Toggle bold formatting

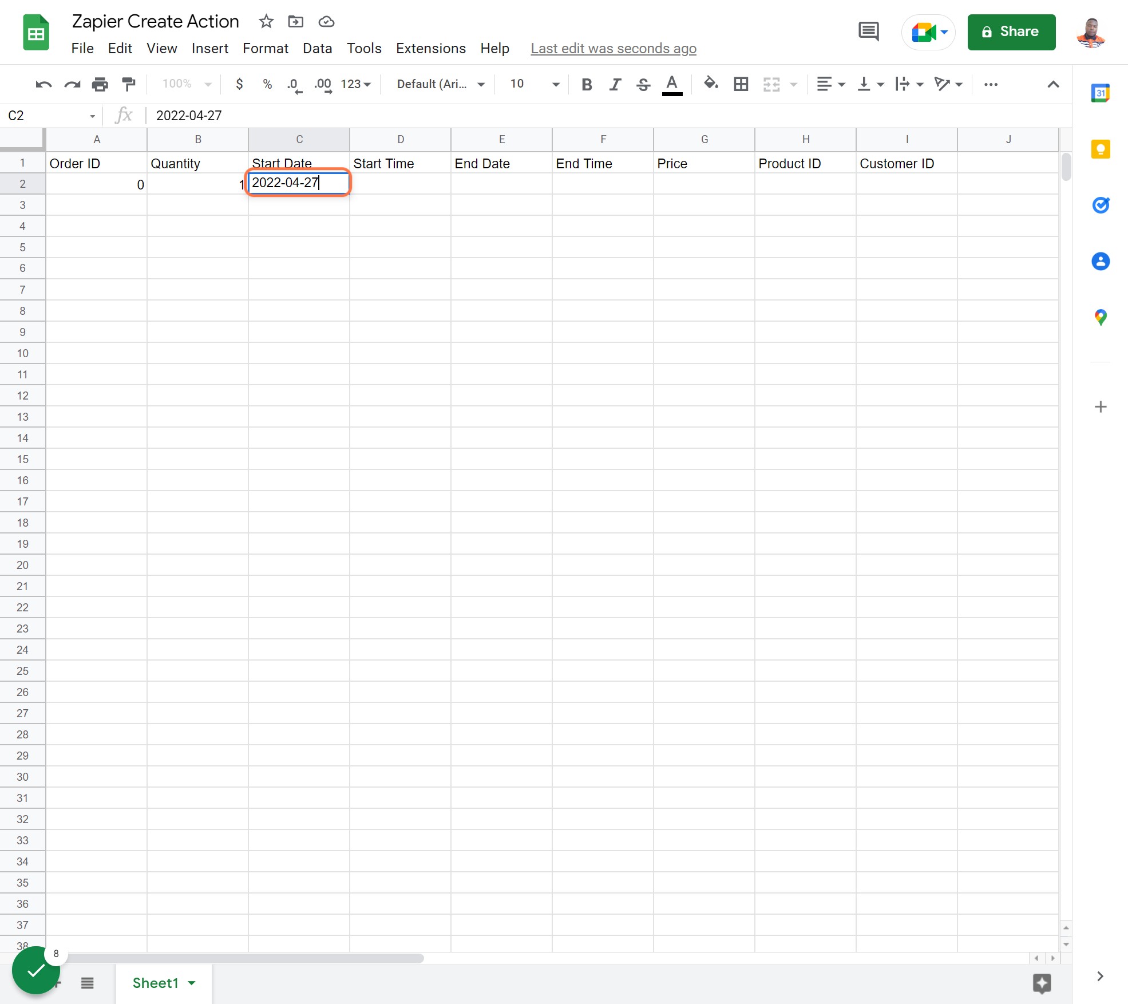pos(587,84)
